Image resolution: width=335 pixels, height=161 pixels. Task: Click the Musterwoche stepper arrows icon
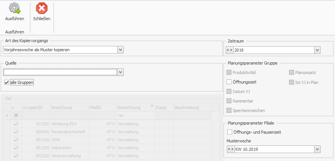230,149
